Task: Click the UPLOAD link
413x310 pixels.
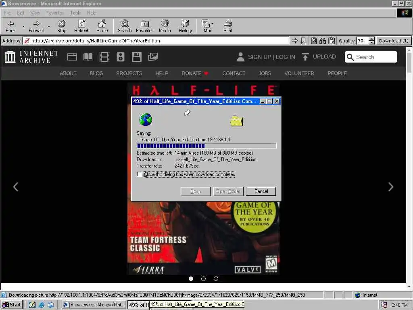Action: 319,57
